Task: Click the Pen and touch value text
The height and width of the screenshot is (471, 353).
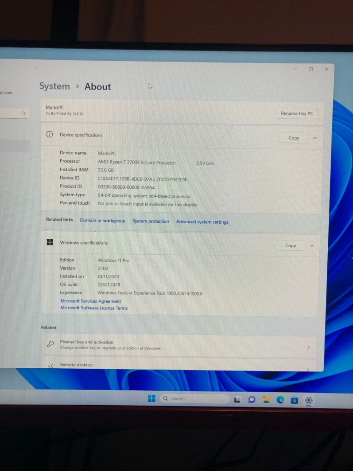Action: [148, 204]
